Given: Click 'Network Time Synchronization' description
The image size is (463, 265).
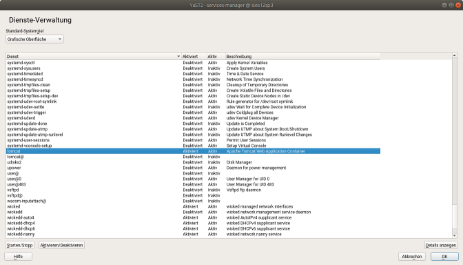Looking at the screenshot, I should tap(254, 79).
